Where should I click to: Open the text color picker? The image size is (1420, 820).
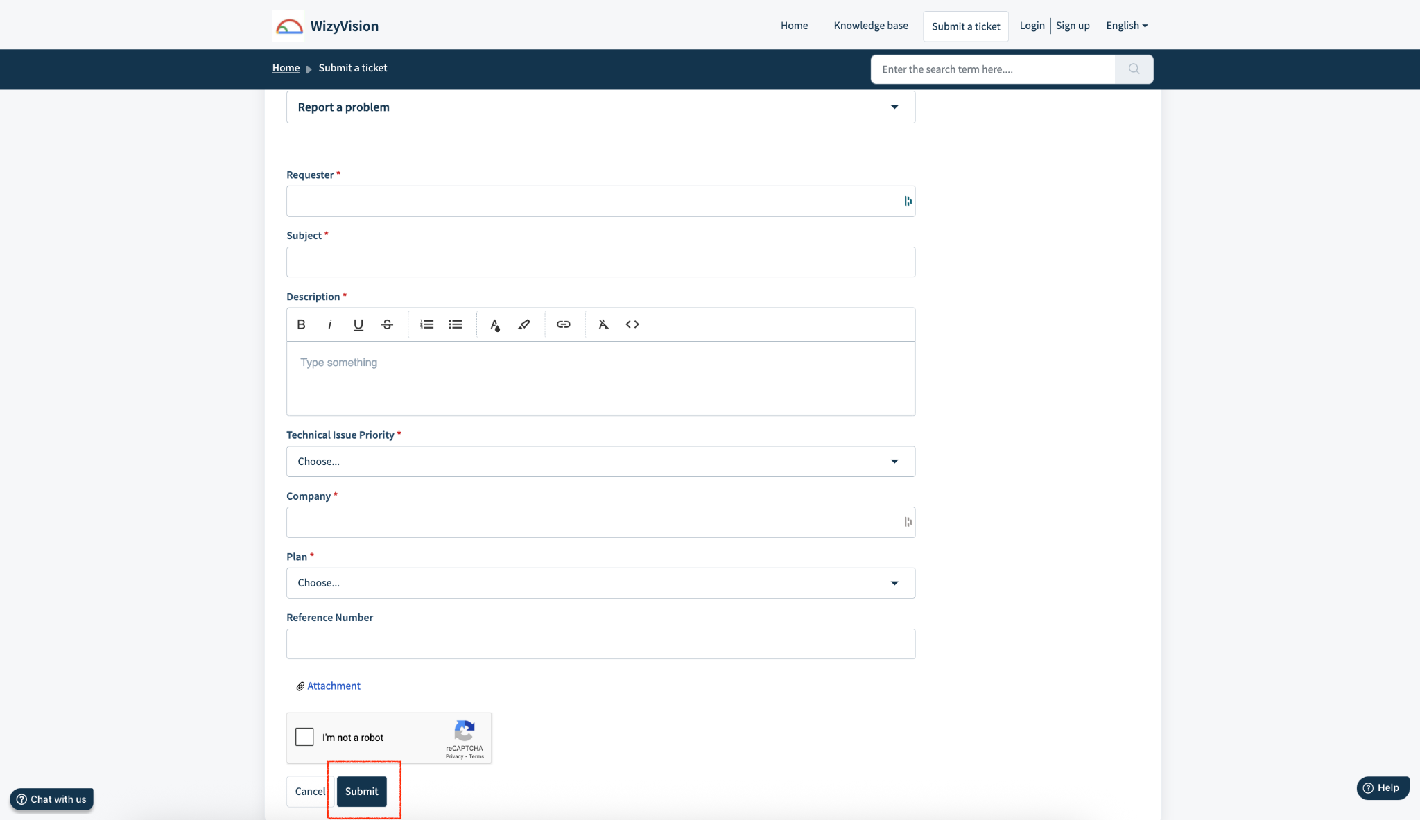(x=495, y=324)
